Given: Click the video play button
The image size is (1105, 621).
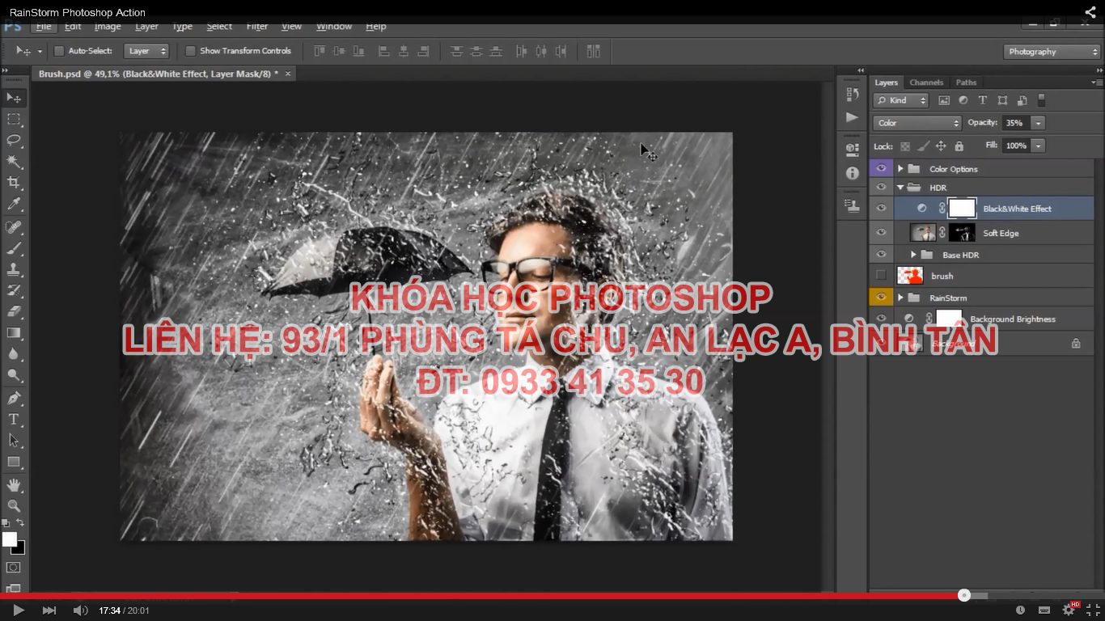Looking at the screenshot, I should point(18,610).
